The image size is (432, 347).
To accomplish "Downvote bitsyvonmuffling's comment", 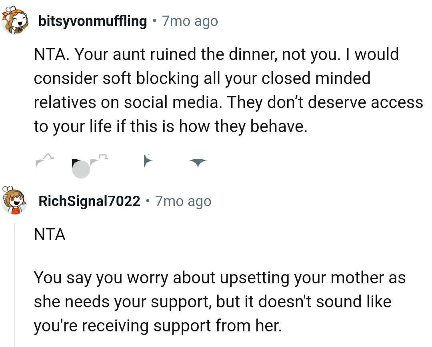I will pos(197,161).
